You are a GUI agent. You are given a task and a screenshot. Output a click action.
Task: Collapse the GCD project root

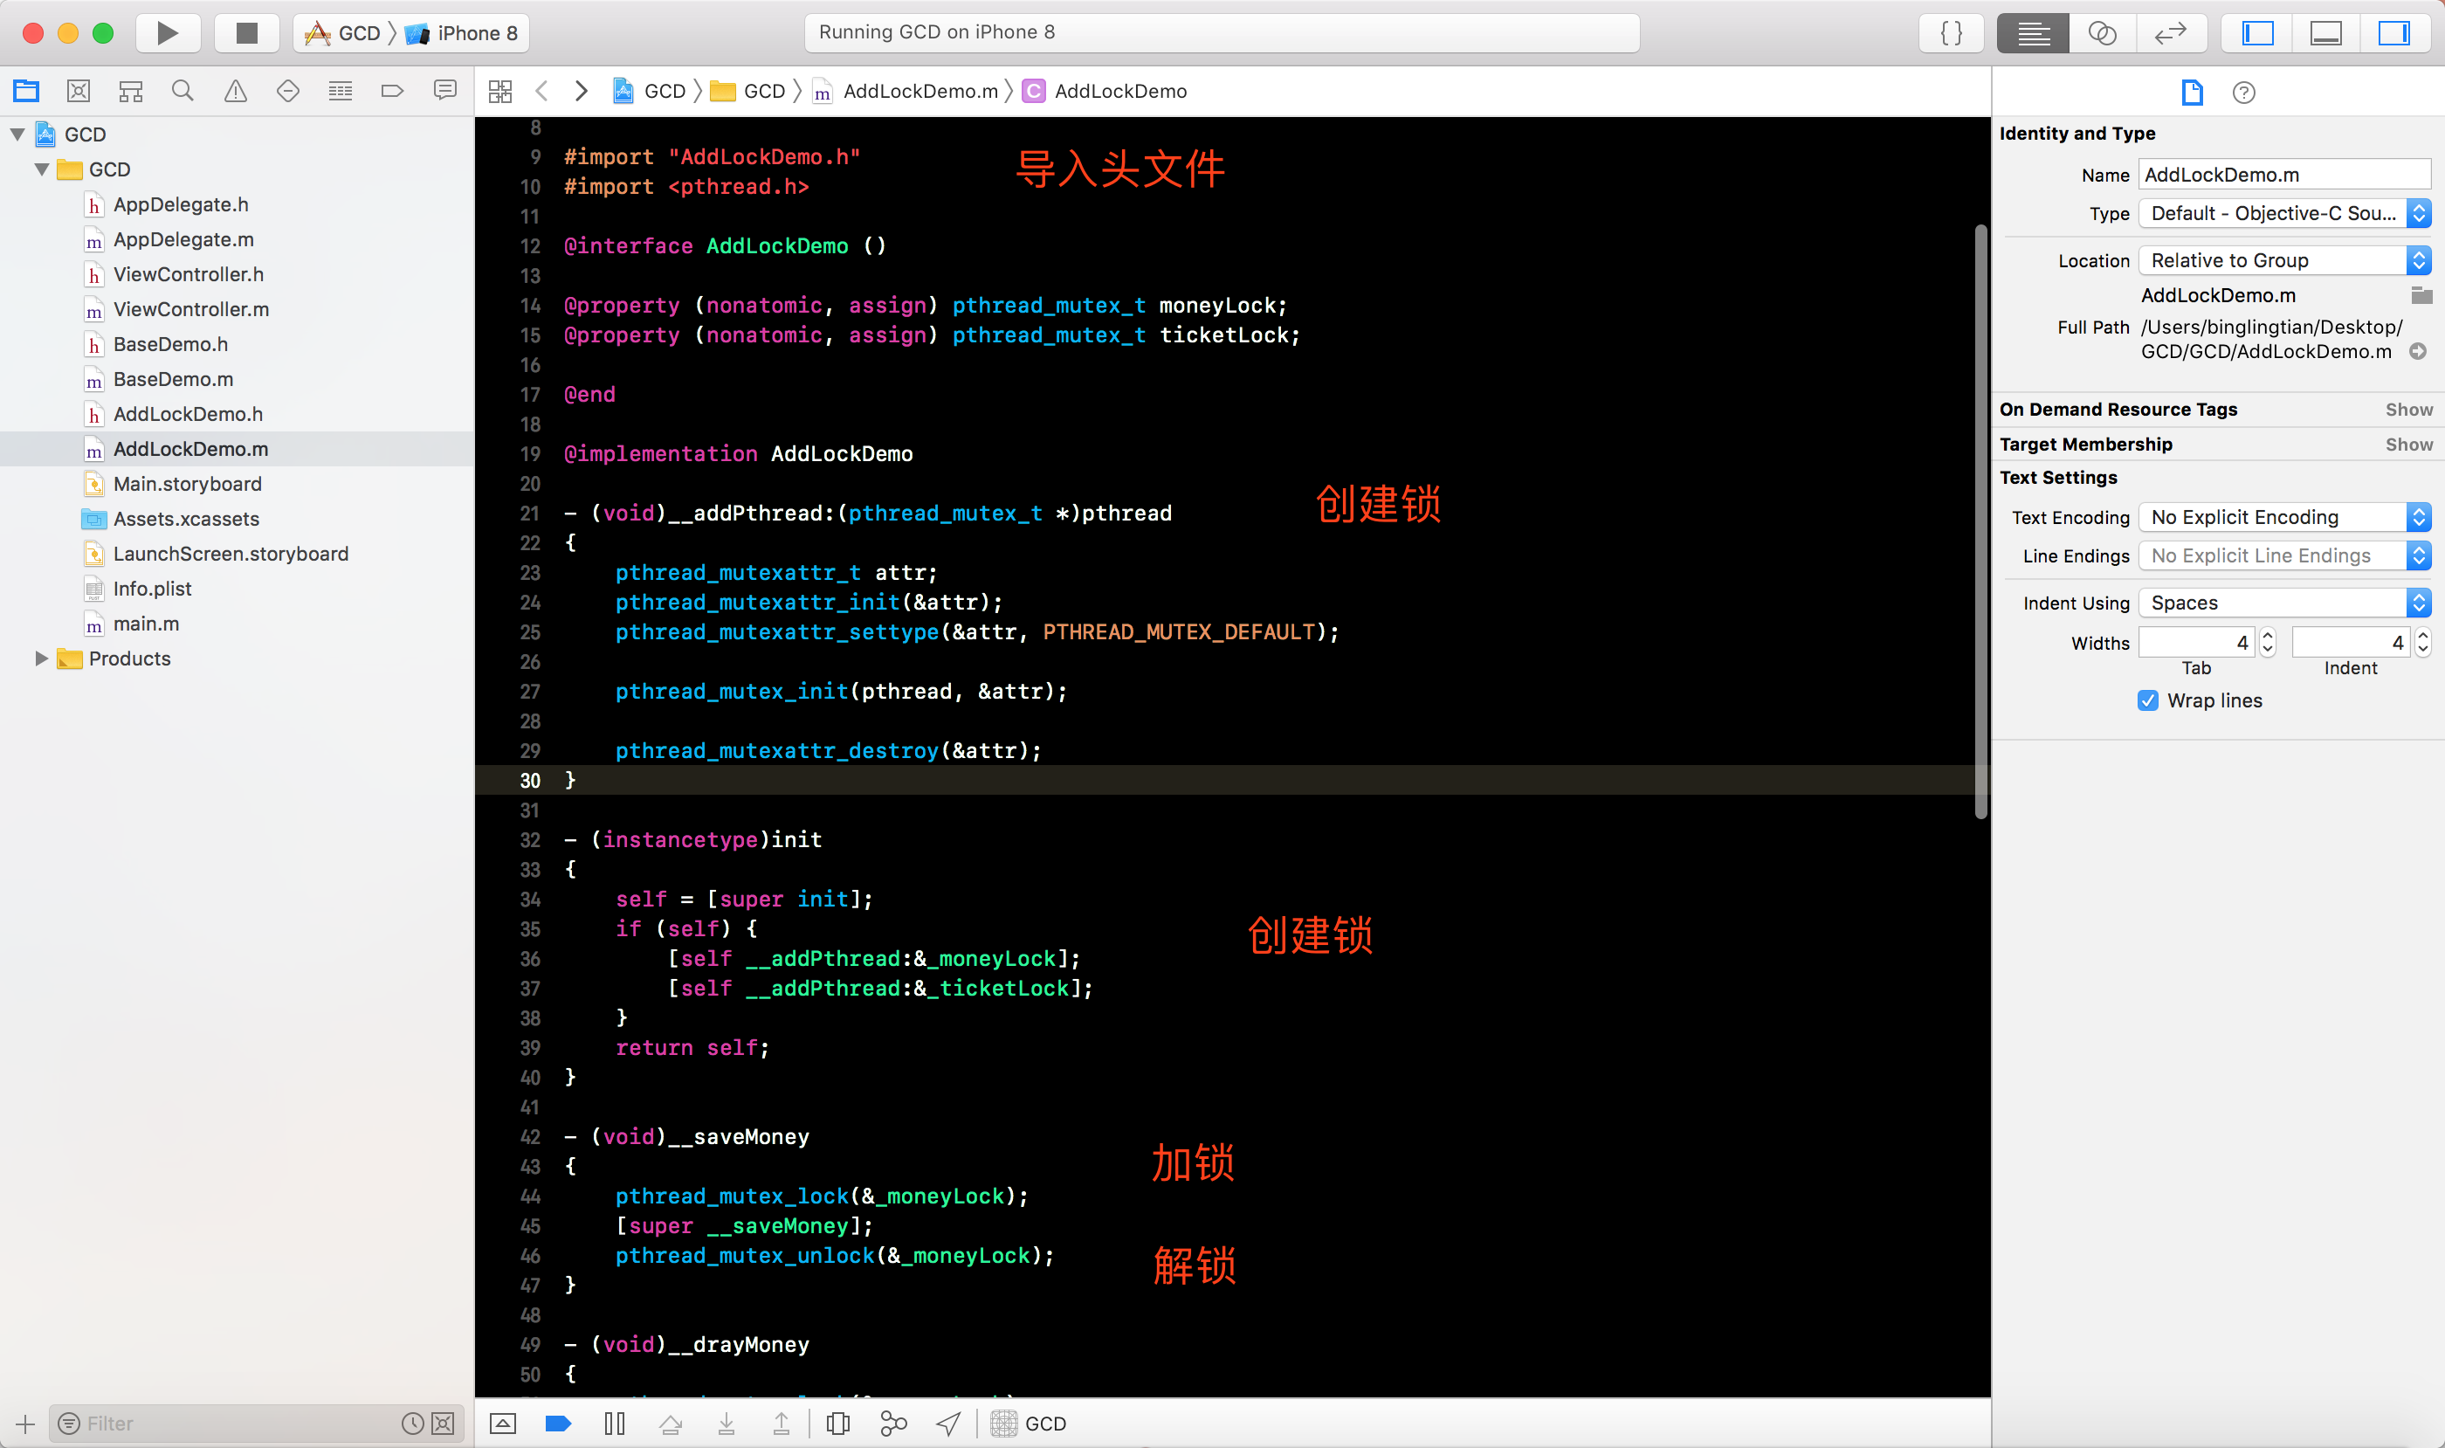click(x=17, y=134)
